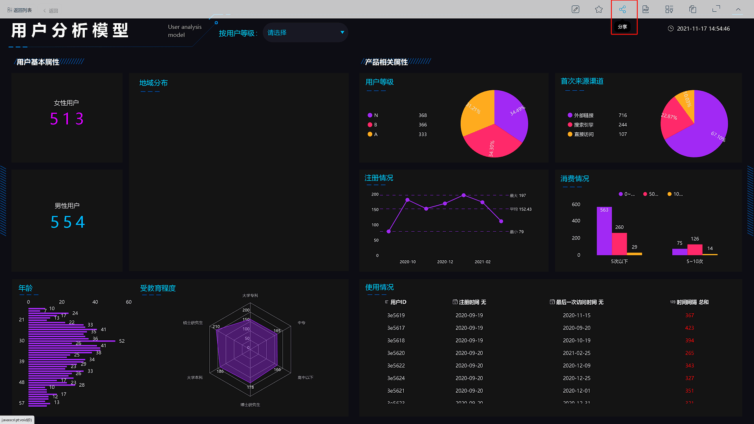Toggle 搜索引擎 legend in 首次来源渠道
Image resolution: width=754 pixels, height=424 pixels.
(x=580, y=125)
